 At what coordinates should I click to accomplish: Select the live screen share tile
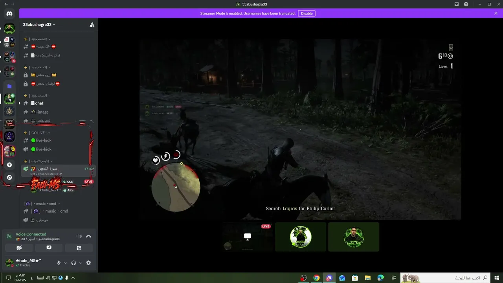tap(247, 237)
